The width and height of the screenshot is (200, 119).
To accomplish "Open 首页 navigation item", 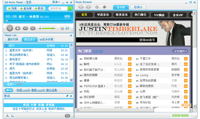I will pyautogui.click(x=84, y=15).
